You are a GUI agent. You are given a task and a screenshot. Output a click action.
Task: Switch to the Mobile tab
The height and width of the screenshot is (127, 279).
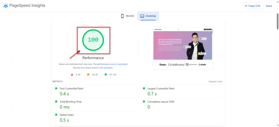[x=128, y=16]
